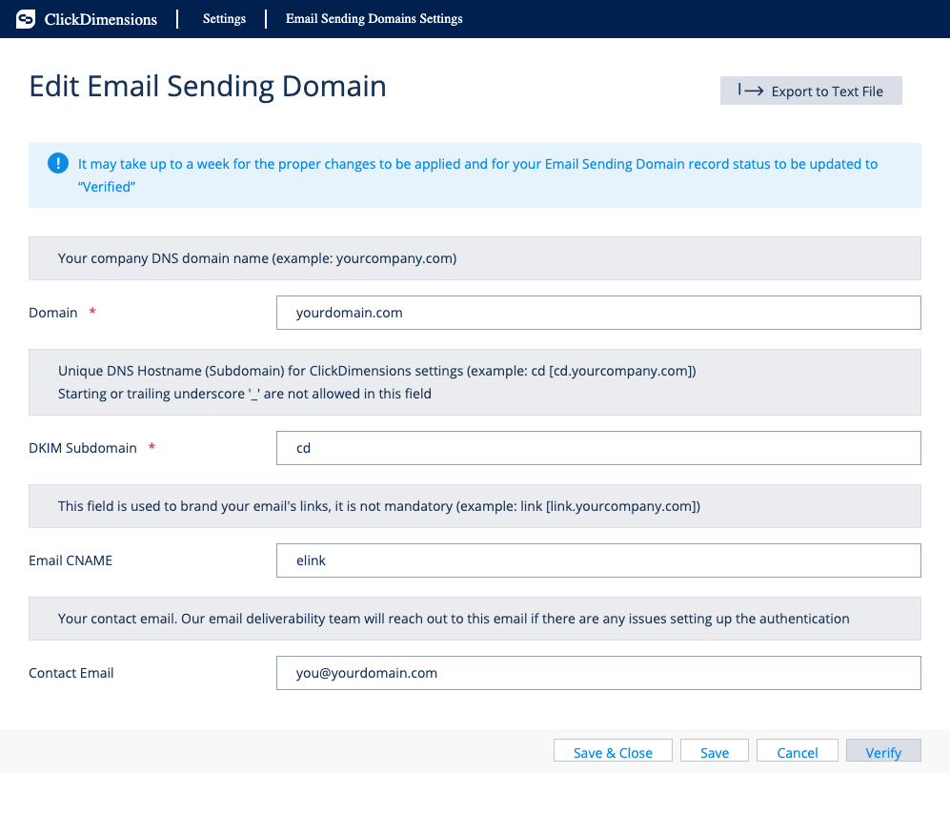Screen dimensions: 950x835
Task: Click 'Starting or trailing underscore' note text
Action: pos(245,394)
